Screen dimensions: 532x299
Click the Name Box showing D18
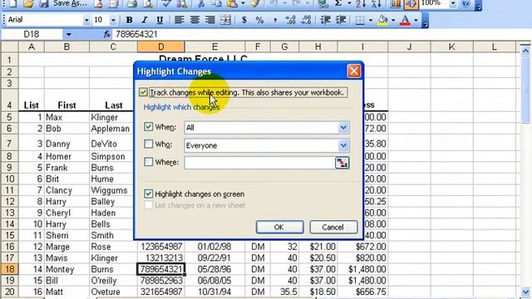point(32,34)
